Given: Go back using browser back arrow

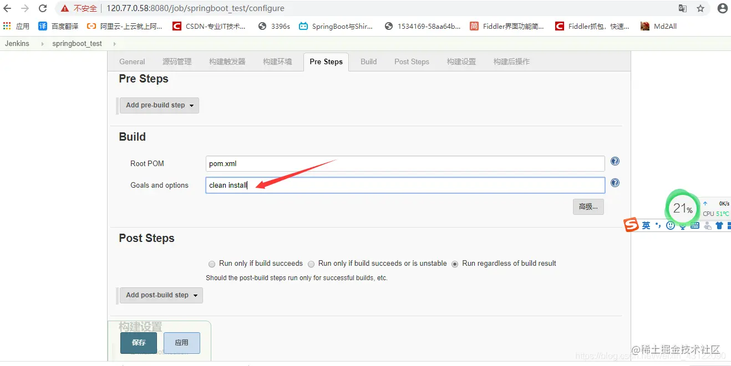Looking at the screenshot, I should pos(7,8).
